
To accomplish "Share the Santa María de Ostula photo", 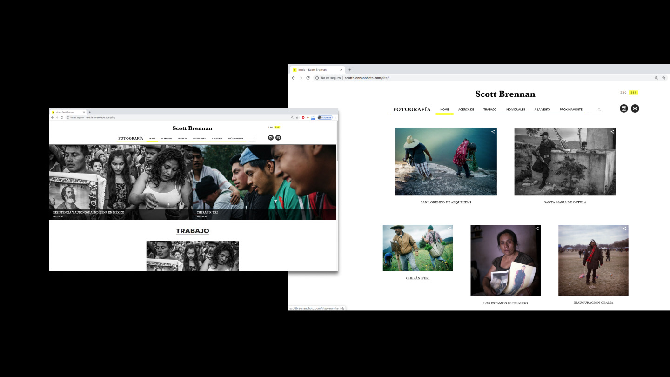I will click(x=612, y=132).
